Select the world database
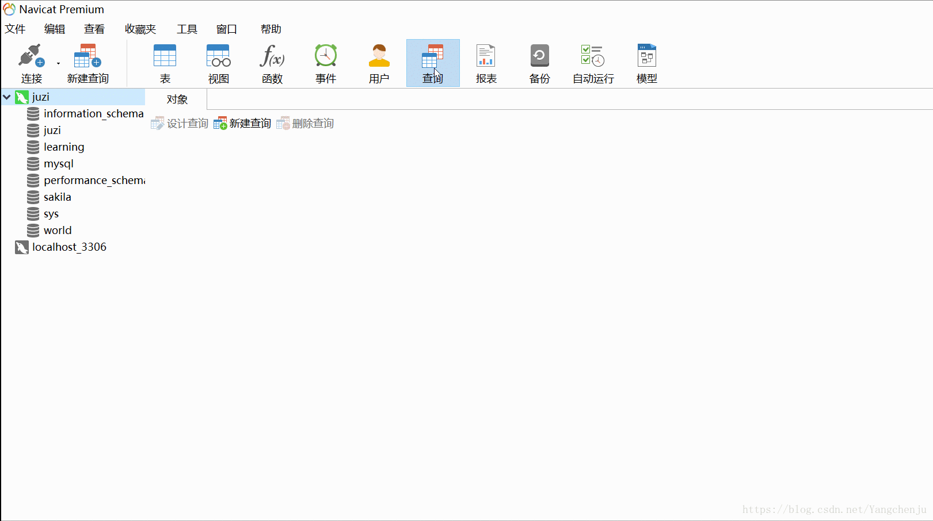 pos(57,230)
